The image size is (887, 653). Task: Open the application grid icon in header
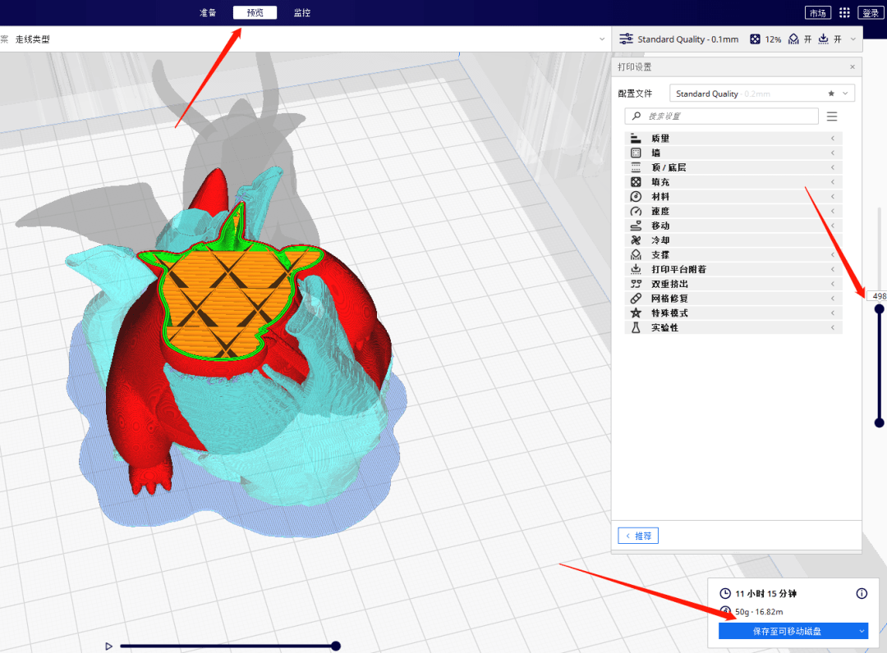coord(844,12)
